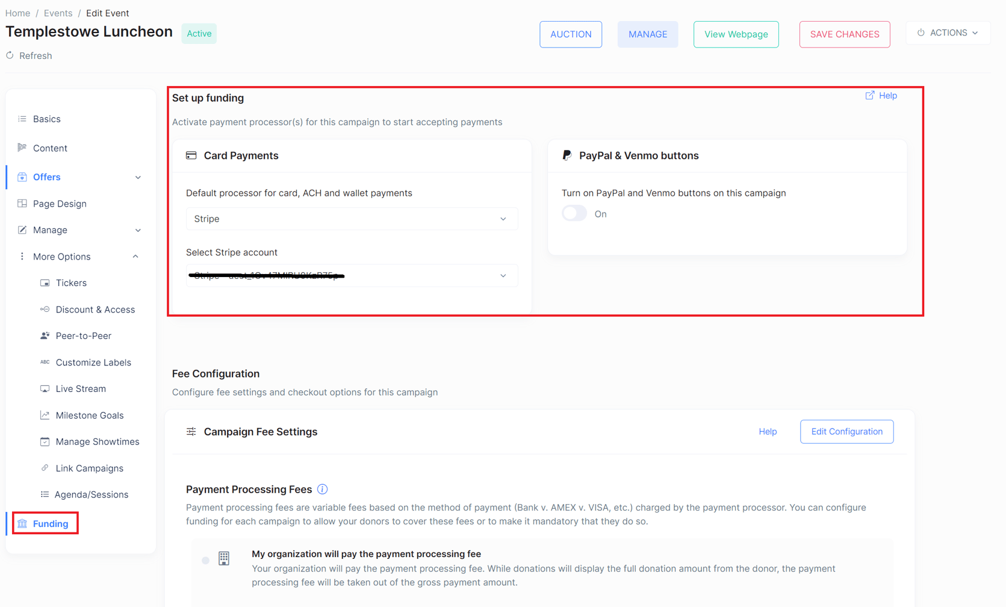Open the Help link in Set up funding
Screen dimensions: 1006x607
click(x=881, y=96)
